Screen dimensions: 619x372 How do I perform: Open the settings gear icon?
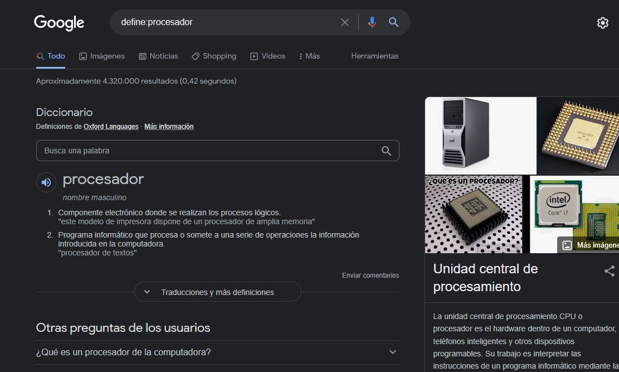(602, 23)
